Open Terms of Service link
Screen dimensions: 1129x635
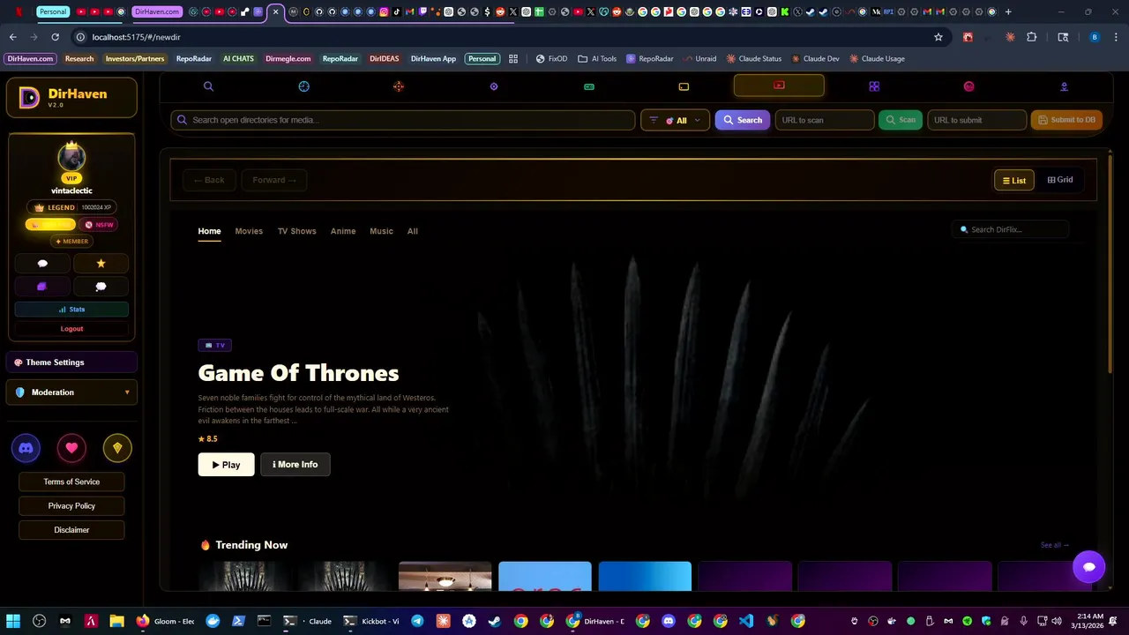click(71, 482)
